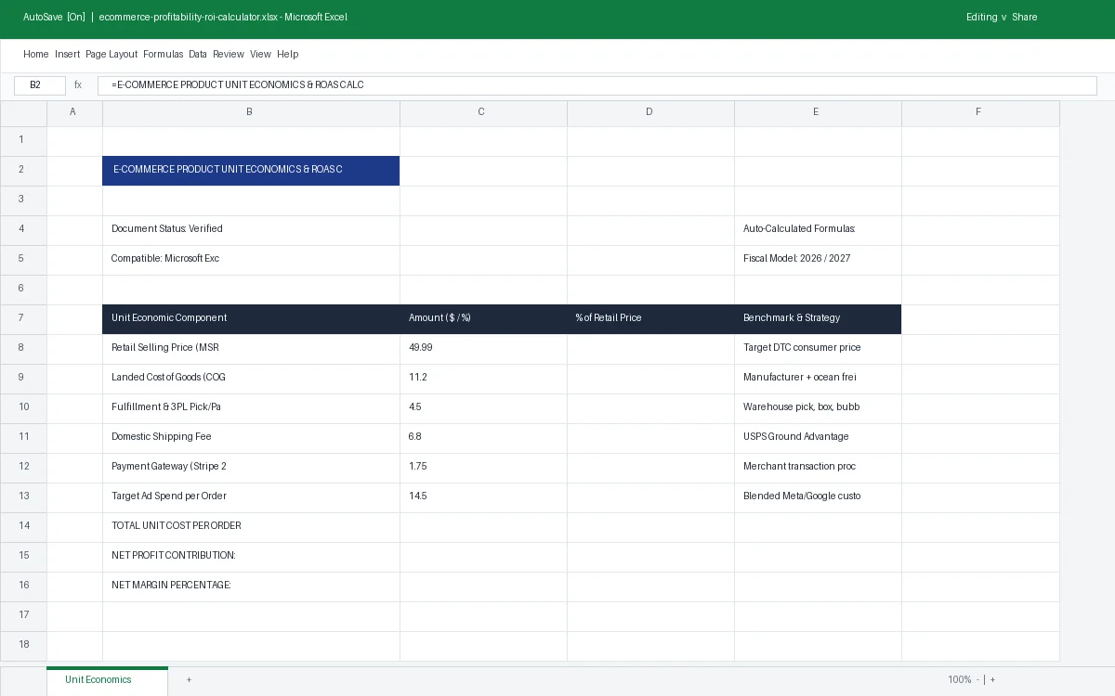Select the 'Target Ad Spend per Order' cell
The image size is (1115, 696).
coord(251,496)
